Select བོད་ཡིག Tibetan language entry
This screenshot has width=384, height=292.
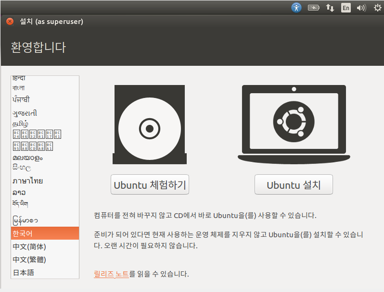tap(45, 204)
